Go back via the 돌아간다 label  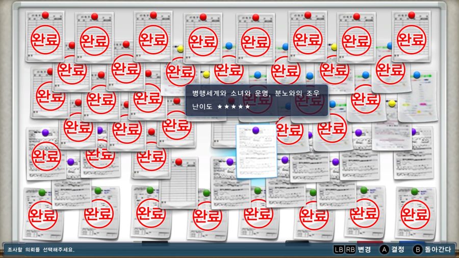coord(438,249)
